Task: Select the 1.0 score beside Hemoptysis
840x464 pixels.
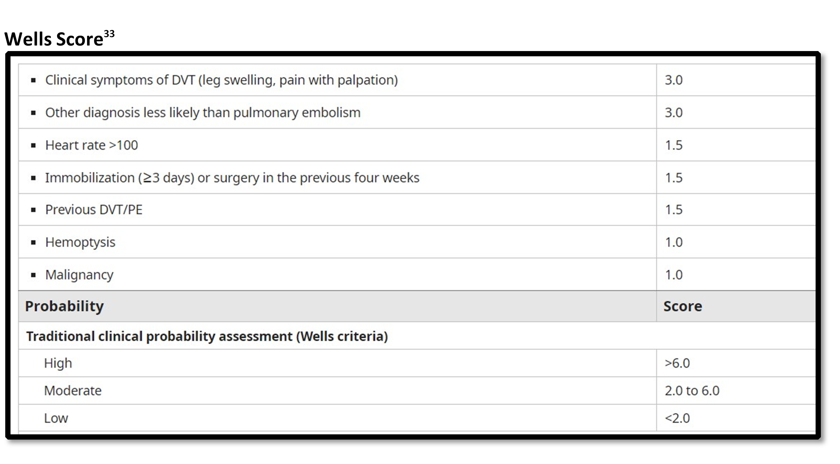Action: point(674,242)
